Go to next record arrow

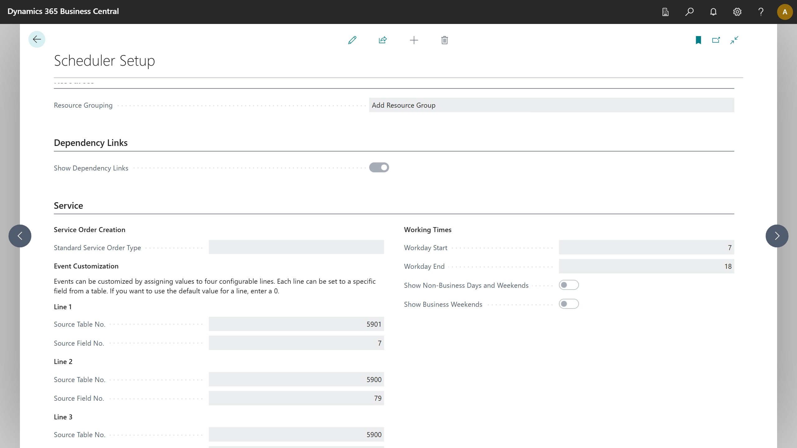point(777,236)
